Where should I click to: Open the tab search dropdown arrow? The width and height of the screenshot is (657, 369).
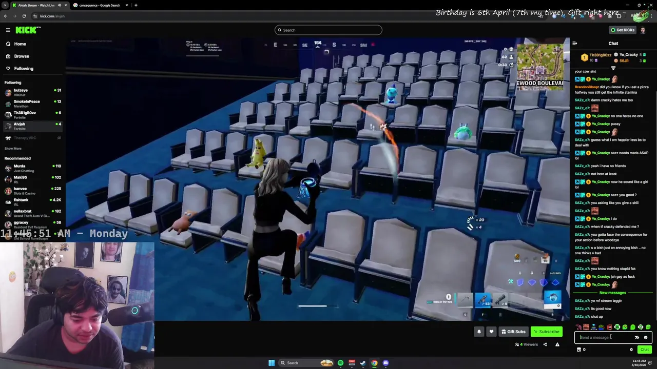[x=6, y=5]
